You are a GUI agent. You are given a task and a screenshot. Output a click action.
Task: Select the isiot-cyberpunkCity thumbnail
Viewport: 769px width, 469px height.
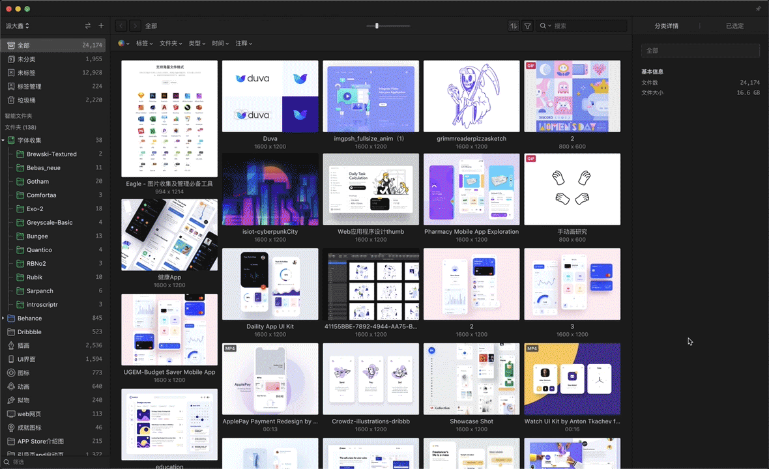(270, 189)
